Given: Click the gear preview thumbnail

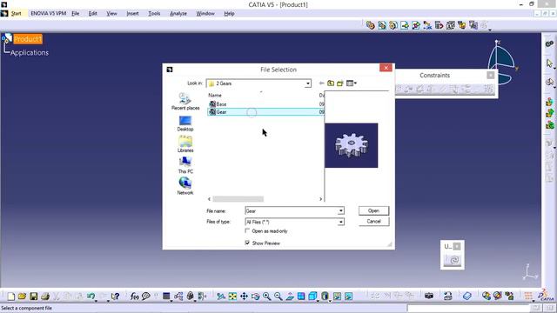Looking at the screenshot, I should pyautogui.click(x=352, y=145).
